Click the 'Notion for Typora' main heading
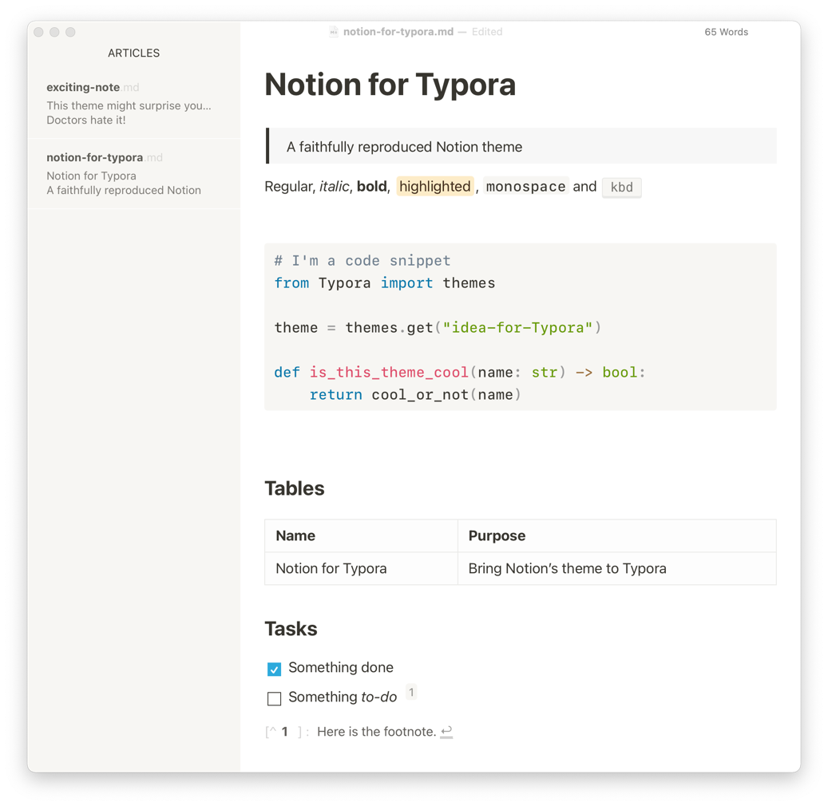Screen dimensions: 828x806 pyautogui.click(x=390, y=85)
